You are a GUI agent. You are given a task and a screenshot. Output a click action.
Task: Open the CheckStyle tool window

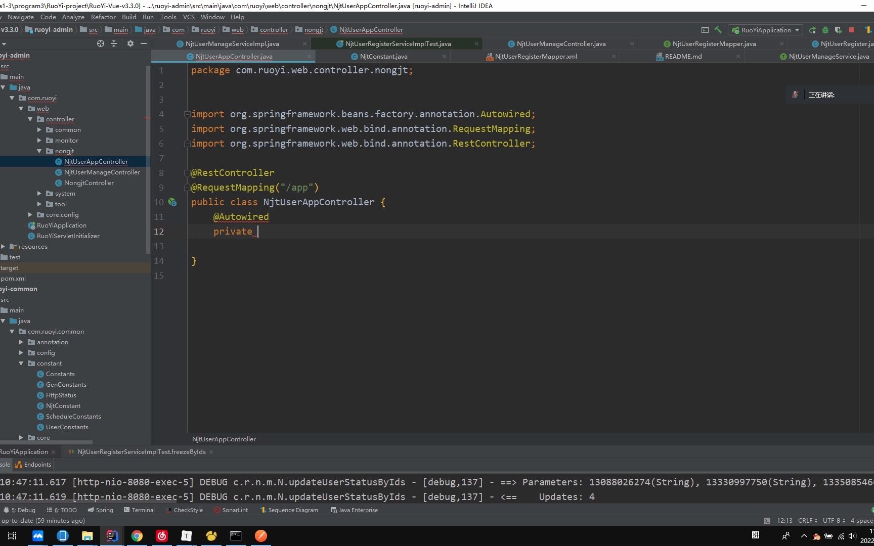tap(184, 510)
